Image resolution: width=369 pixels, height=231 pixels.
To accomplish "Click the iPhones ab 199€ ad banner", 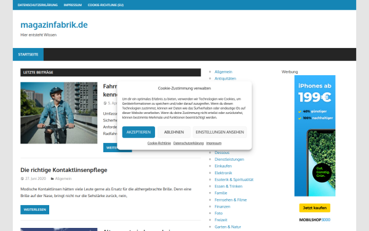I will click(315, 136).
